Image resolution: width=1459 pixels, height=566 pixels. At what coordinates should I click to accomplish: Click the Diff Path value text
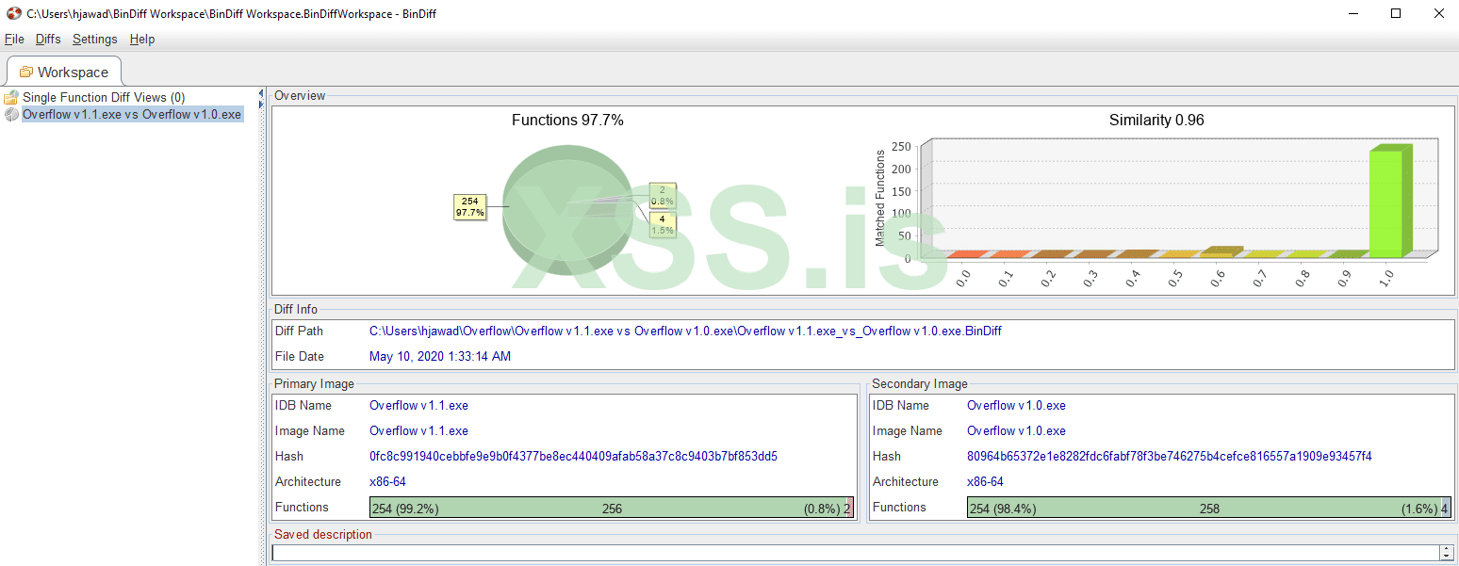(685, 332)
